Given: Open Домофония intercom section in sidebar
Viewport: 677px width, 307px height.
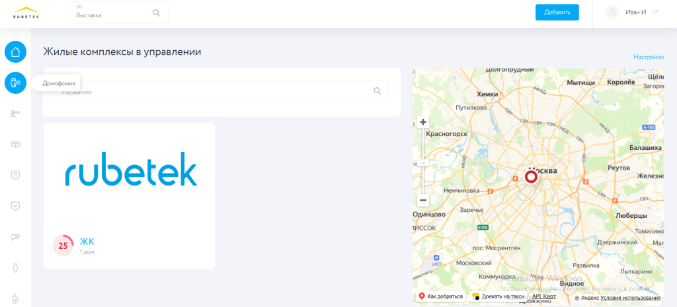Looking at the screenshot, I should tap(15, 83).
